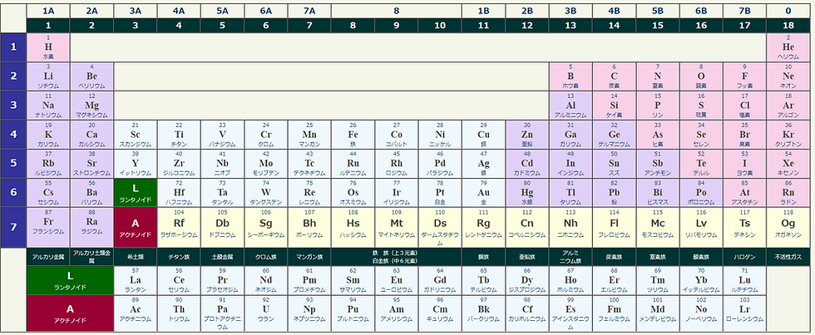
Task: Click the red A アクチノイド cell in period 7
Action: pyautogui.click(x=135, y=228)
